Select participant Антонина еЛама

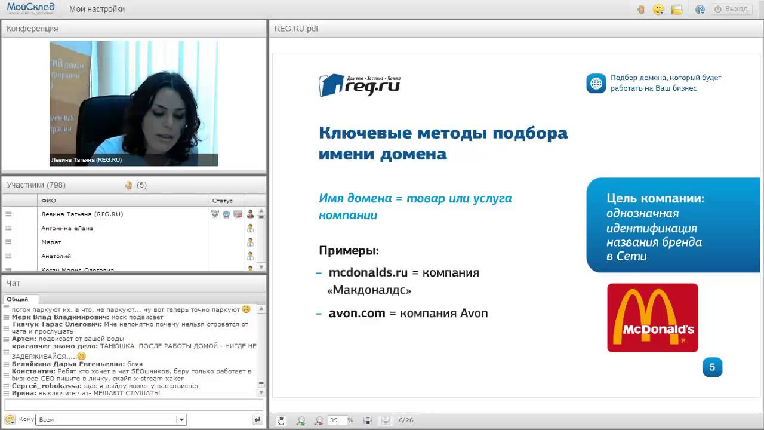click(x=67, y=228)
